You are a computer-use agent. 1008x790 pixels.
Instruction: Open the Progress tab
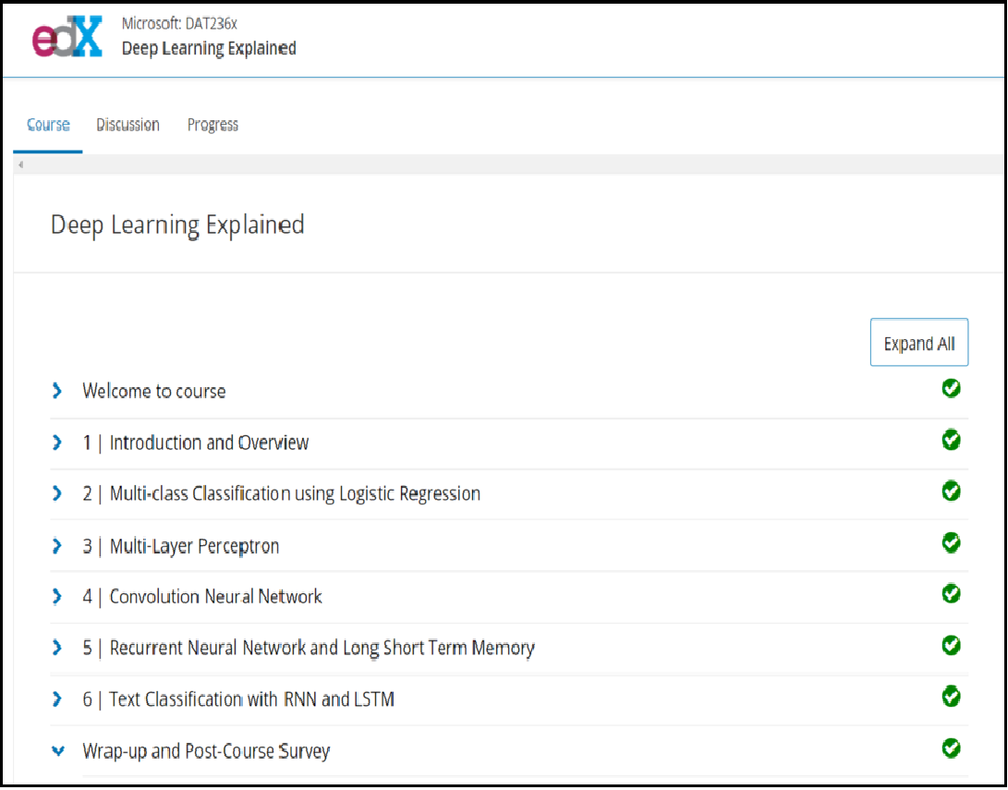coord(213,125)
